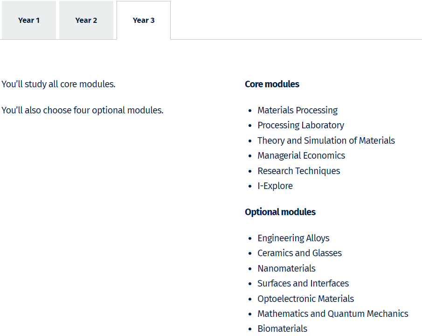
Task: Click the Optional modules heading
Action: pos(280,212)
